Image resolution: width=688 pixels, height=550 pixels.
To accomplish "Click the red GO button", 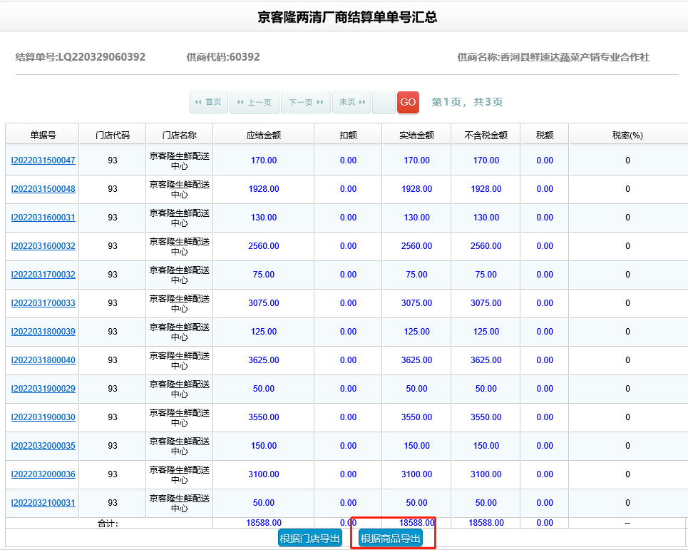I will pos(408,102).
